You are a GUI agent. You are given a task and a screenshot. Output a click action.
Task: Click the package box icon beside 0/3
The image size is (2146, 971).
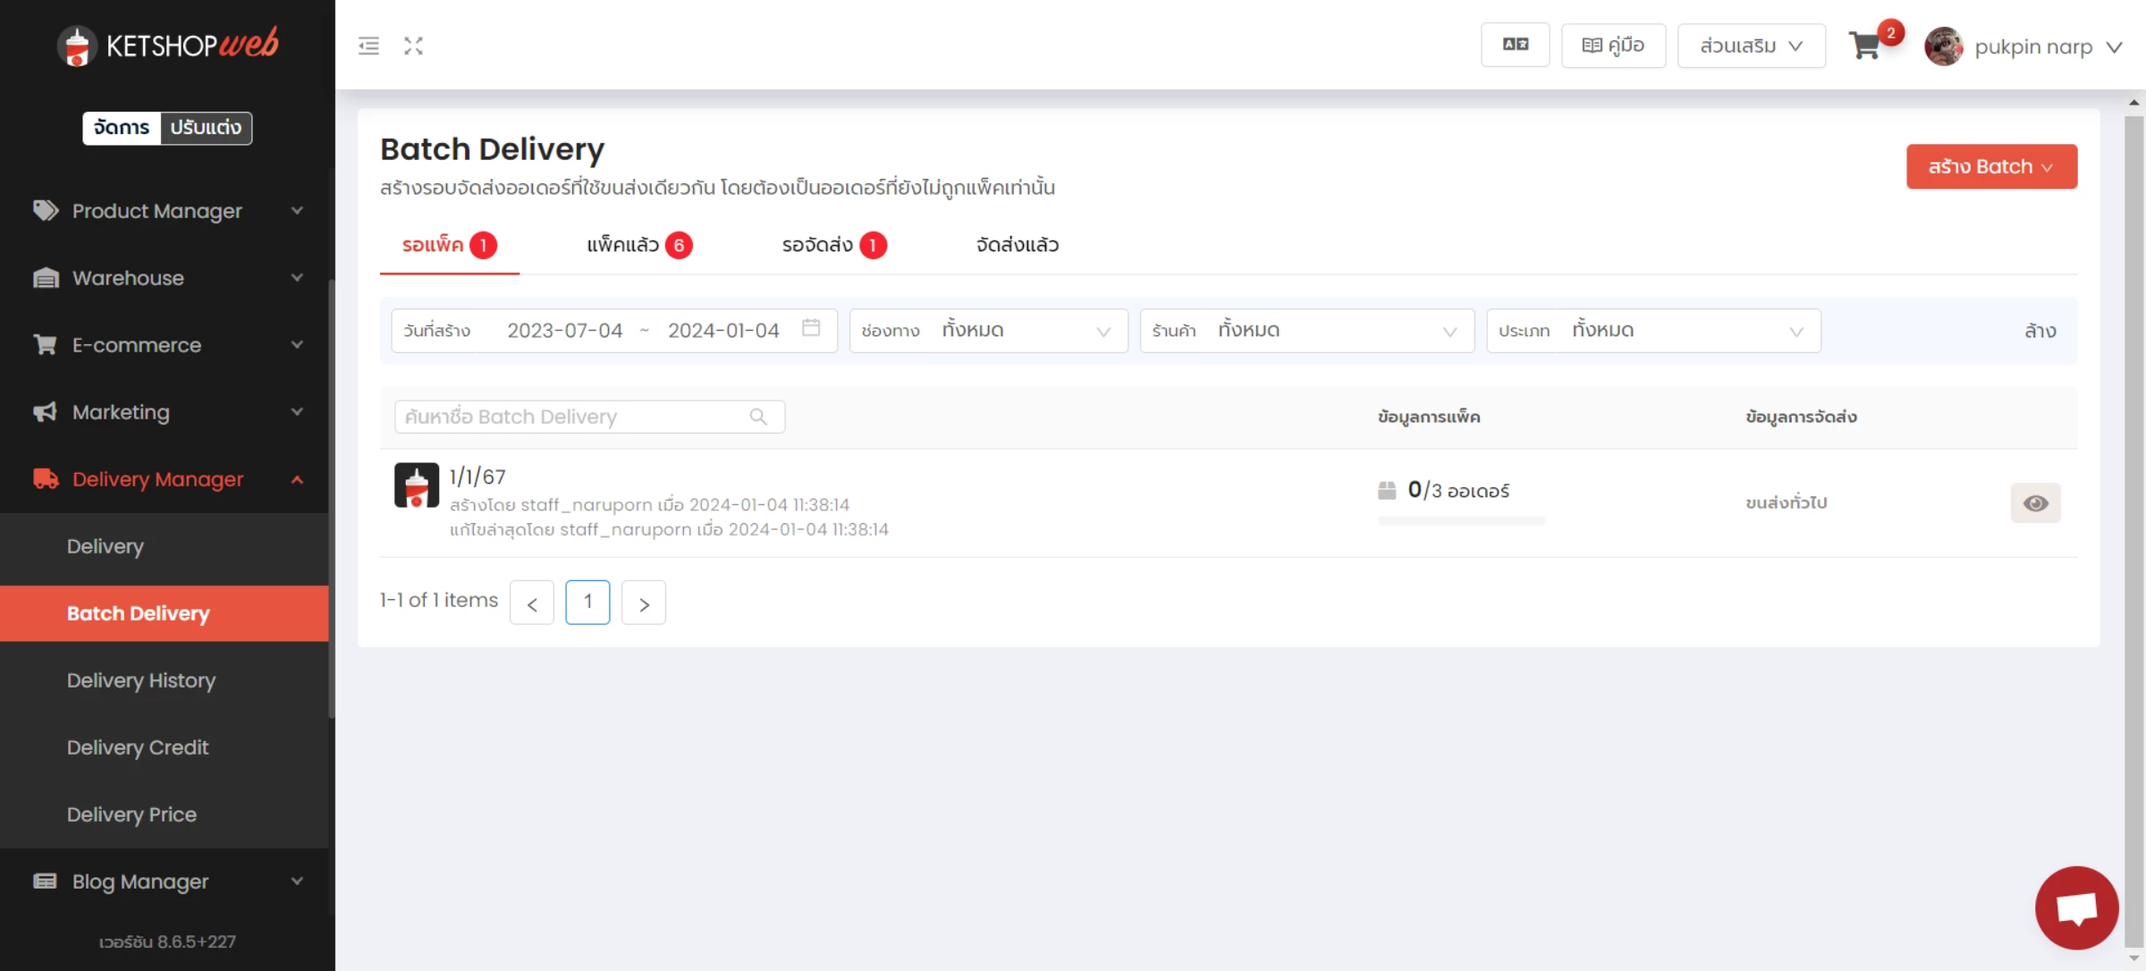point(1387,490)
